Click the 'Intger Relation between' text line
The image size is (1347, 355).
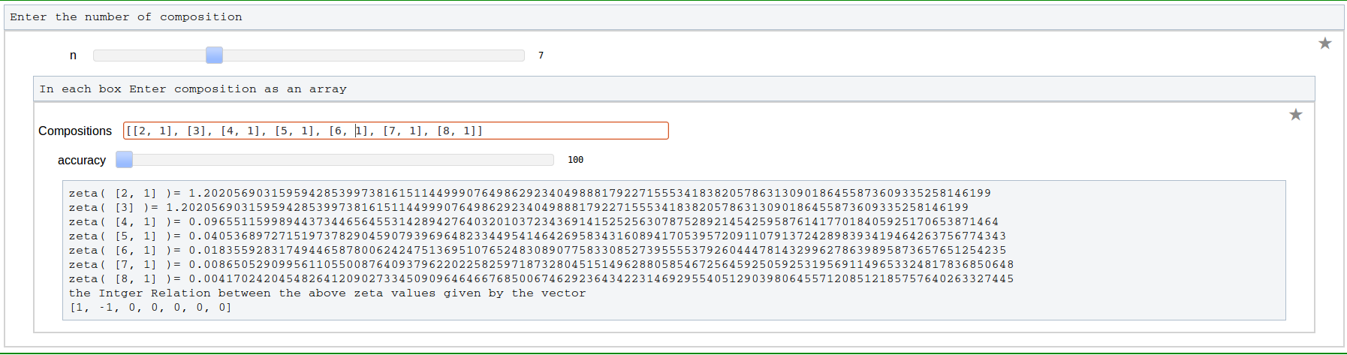327,293
